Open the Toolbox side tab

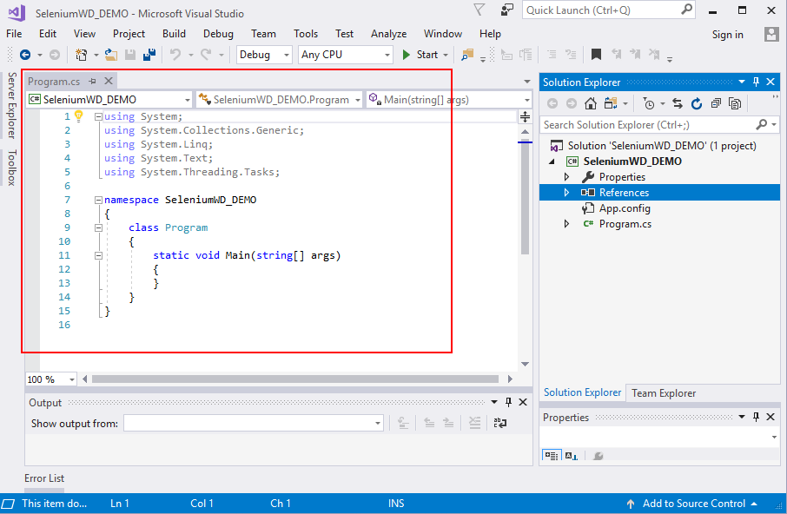pyautogui.click(x=12, y=168)
